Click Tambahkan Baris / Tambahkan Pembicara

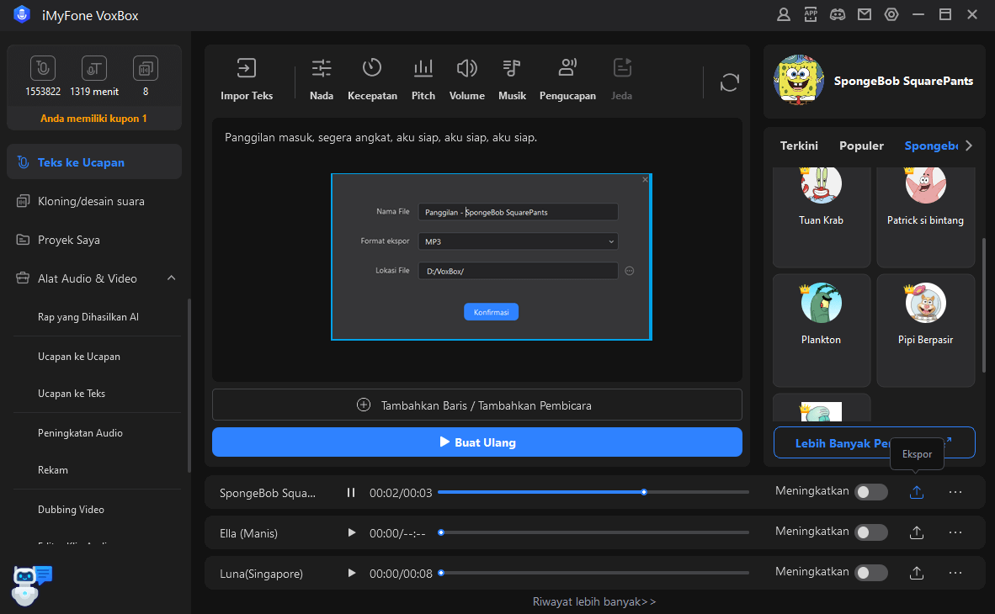coord(477,405)
